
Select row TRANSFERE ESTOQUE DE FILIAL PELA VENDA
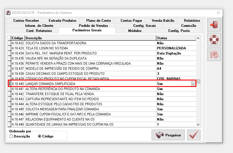click(102, 94)
